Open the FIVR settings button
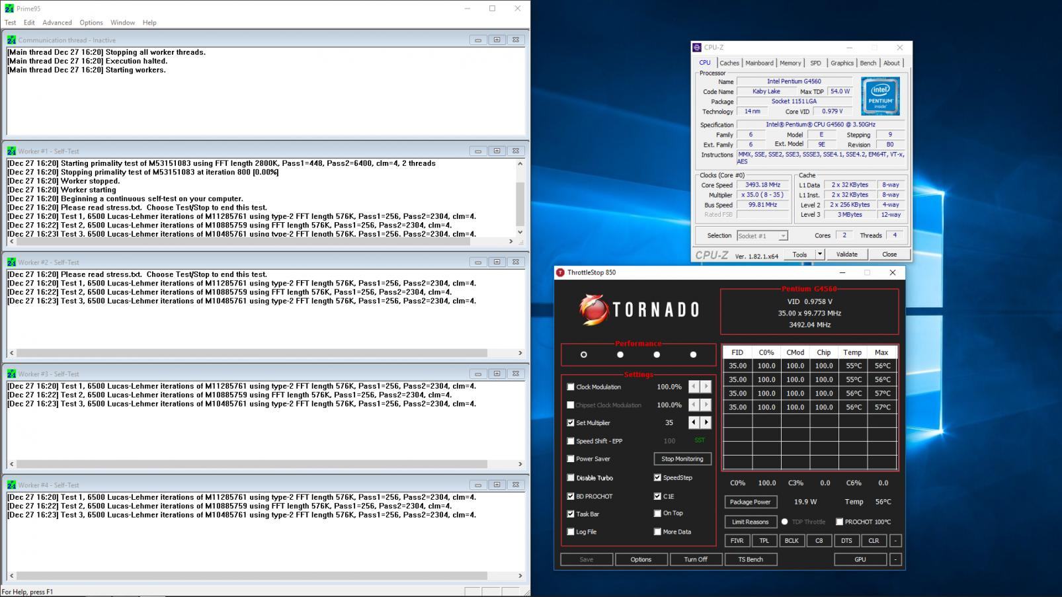This screenshot has height=597, width=1062. [x=737, y=541]
